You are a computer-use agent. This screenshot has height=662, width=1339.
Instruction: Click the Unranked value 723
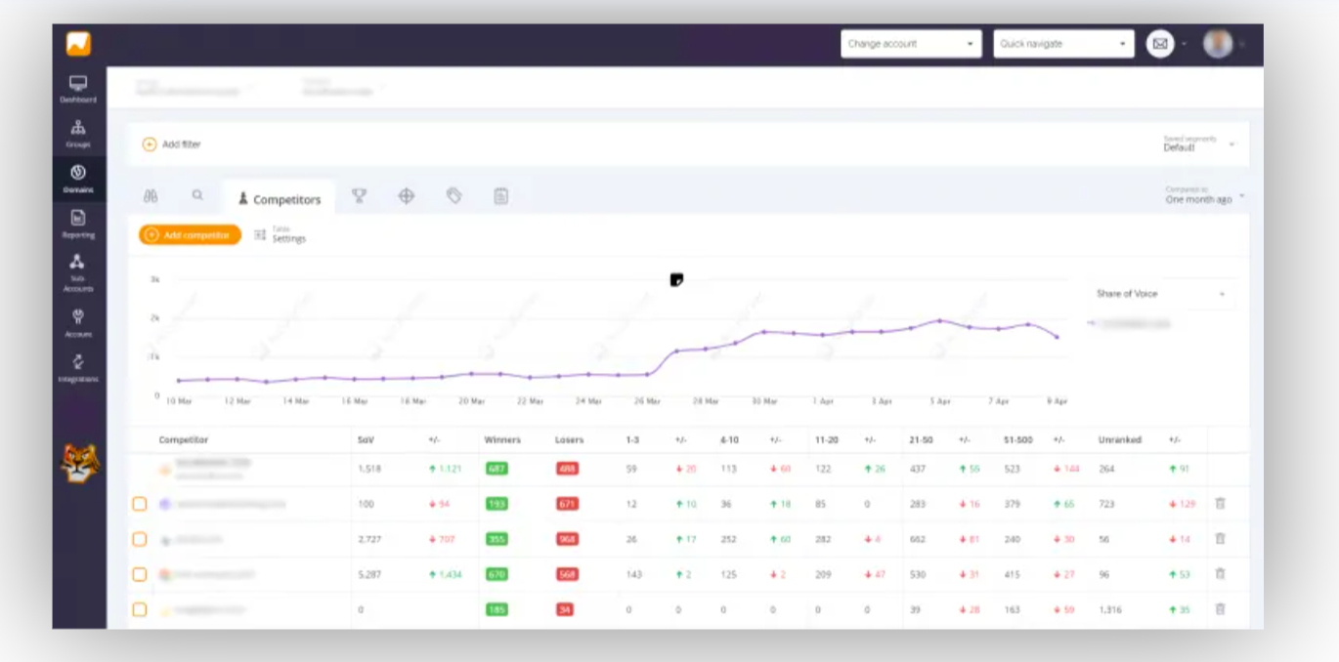point(1104,504)
